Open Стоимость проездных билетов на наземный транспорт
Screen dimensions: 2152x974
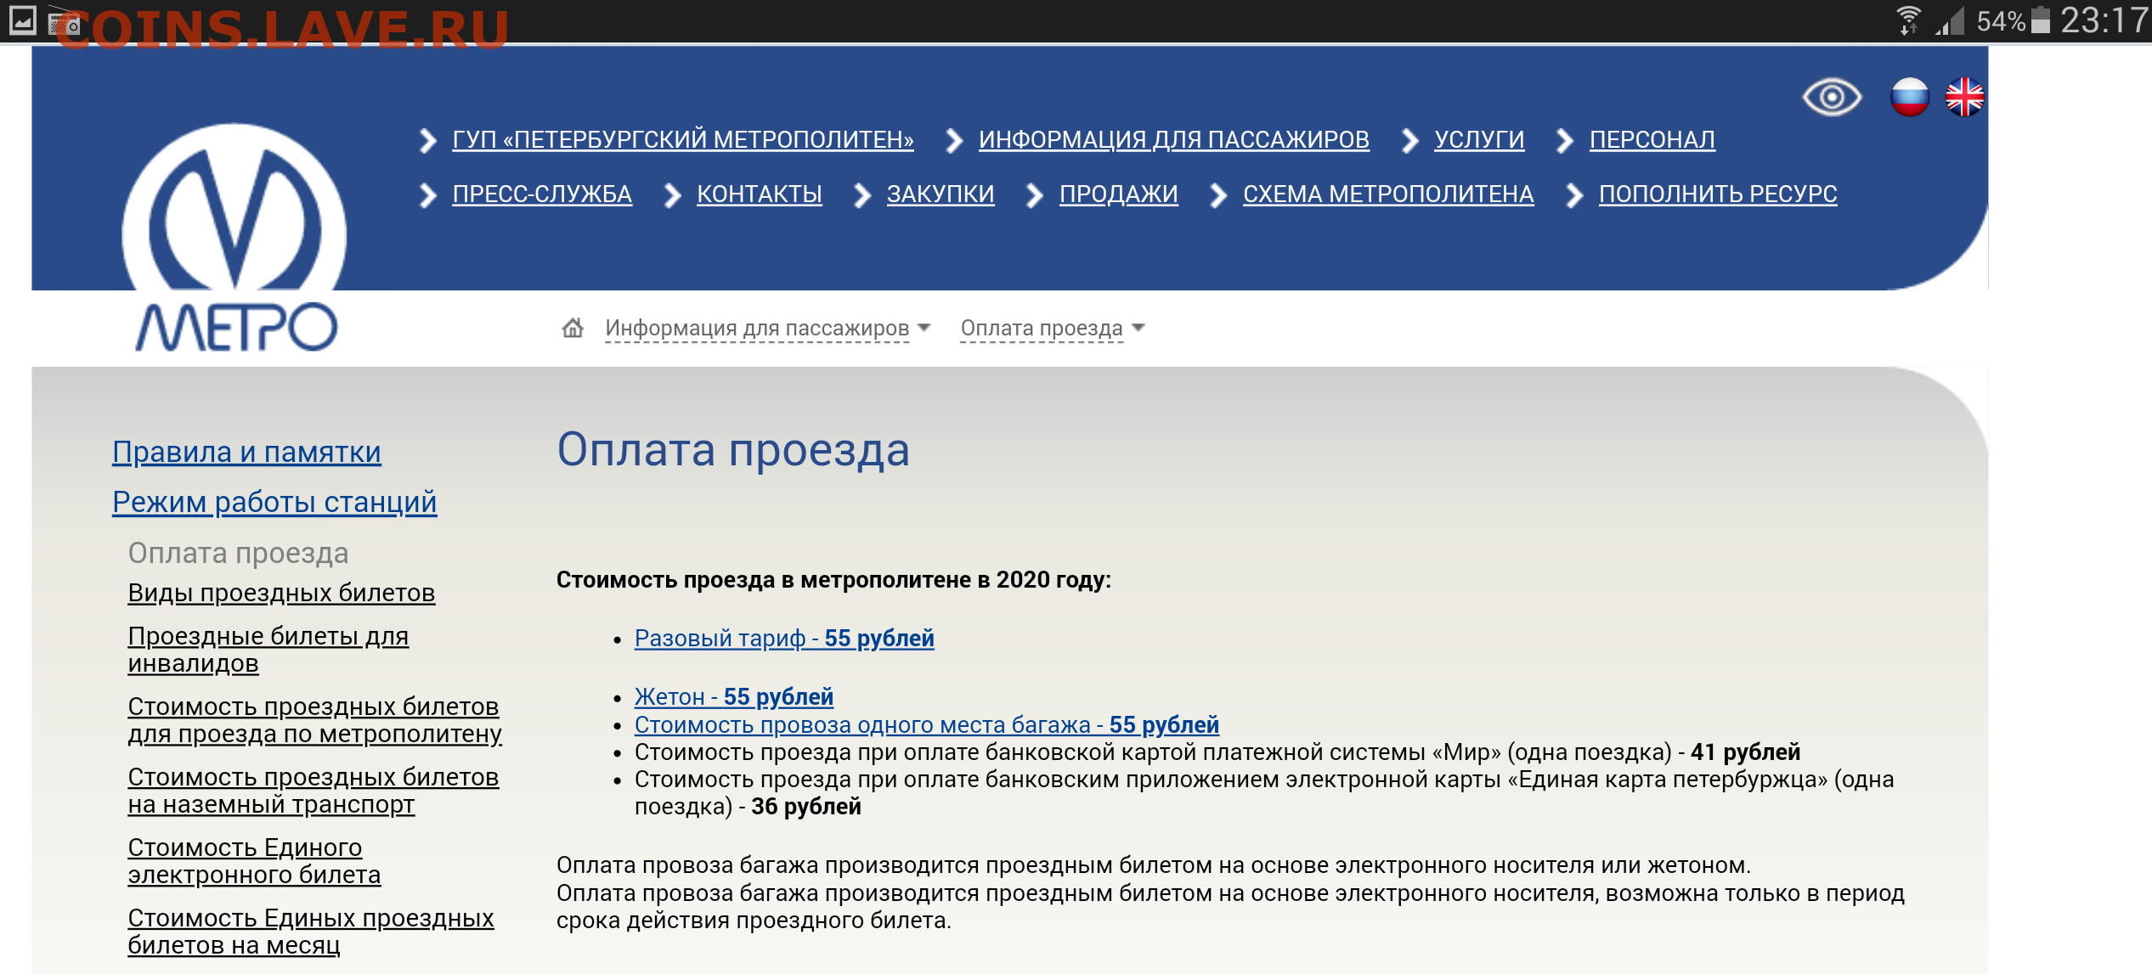coord(313,791)
